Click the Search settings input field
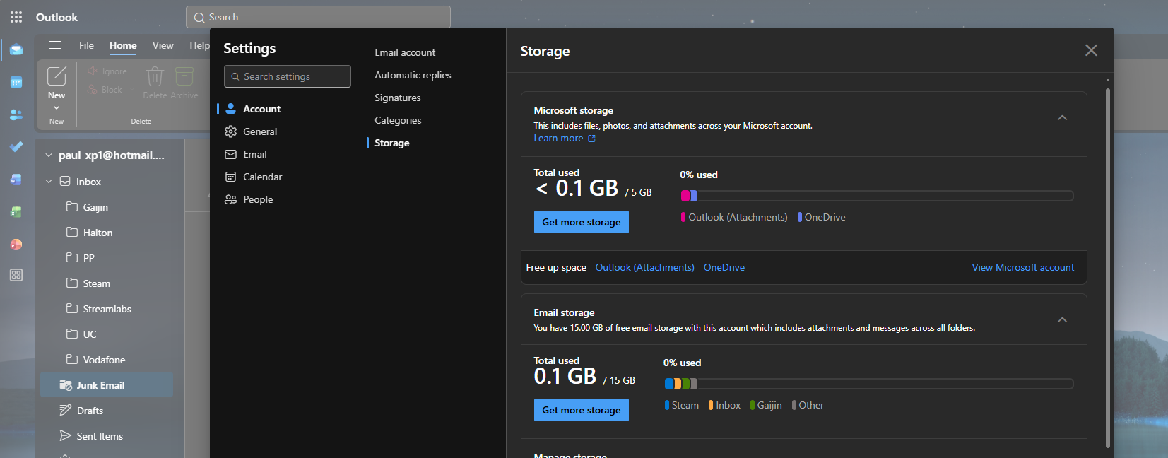1168x458 pixels. (x=288, y=76)
